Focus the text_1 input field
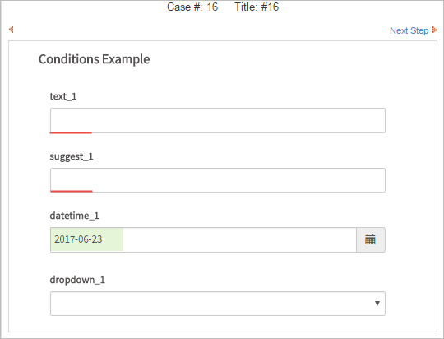The height and width of the screenshot is (339, 444). coord(218,120)
